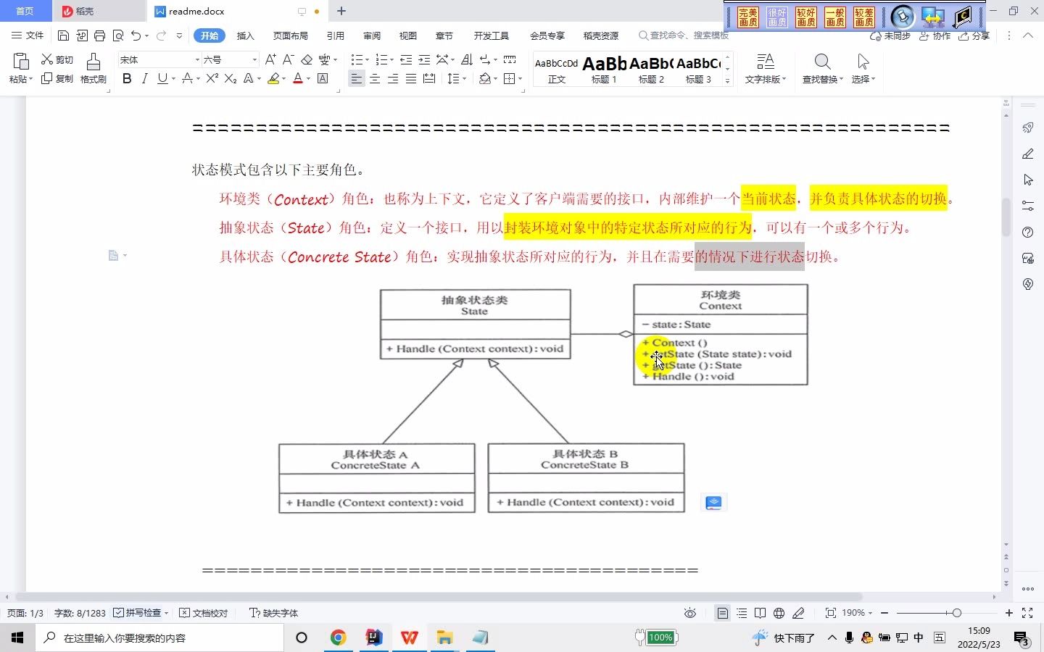
Task: Click the highlight color pen icon
Action: [274, 79]
